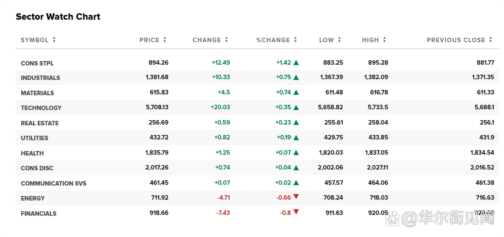Click sort arrows next to %CHANGE header
Image resolution: width=504 pixels, height=237 pixels.
pyautogui.click(x=295, y=40)
